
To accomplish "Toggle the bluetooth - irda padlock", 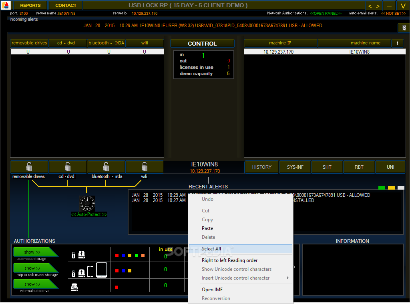I will [106, 167].
